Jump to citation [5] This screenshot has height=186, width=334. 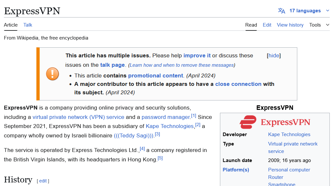tap(160, 158)
